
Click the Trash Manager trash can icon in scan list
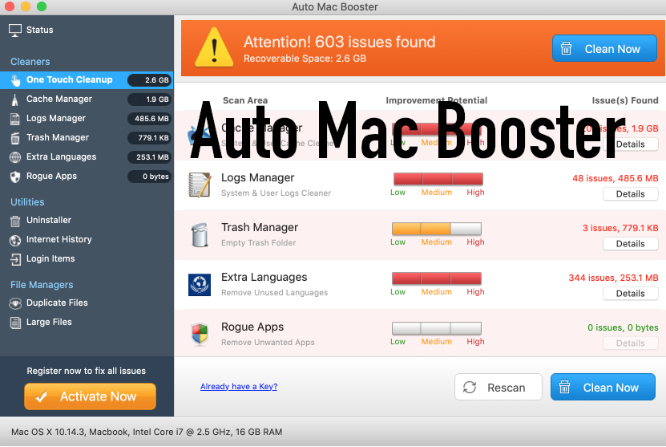[200, 235]
